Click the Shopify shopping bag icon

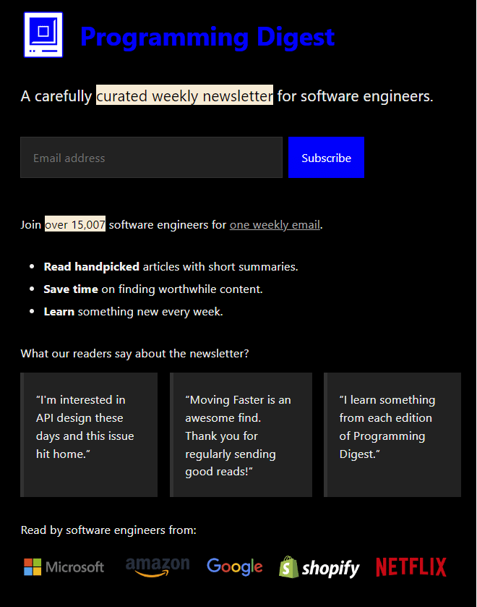[x=288, y=566]
